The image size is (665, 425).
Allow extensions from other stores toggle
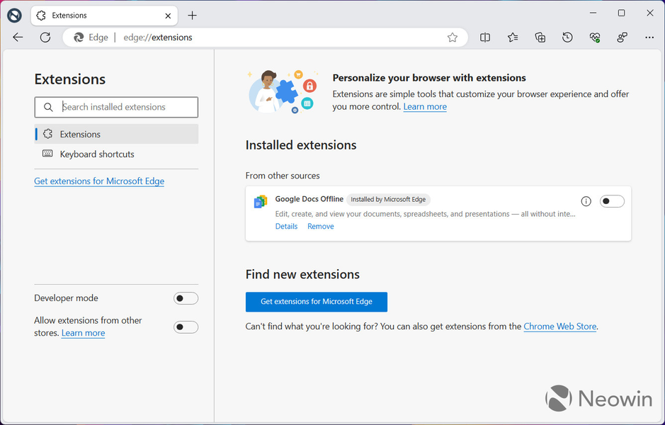click(186, 327)
